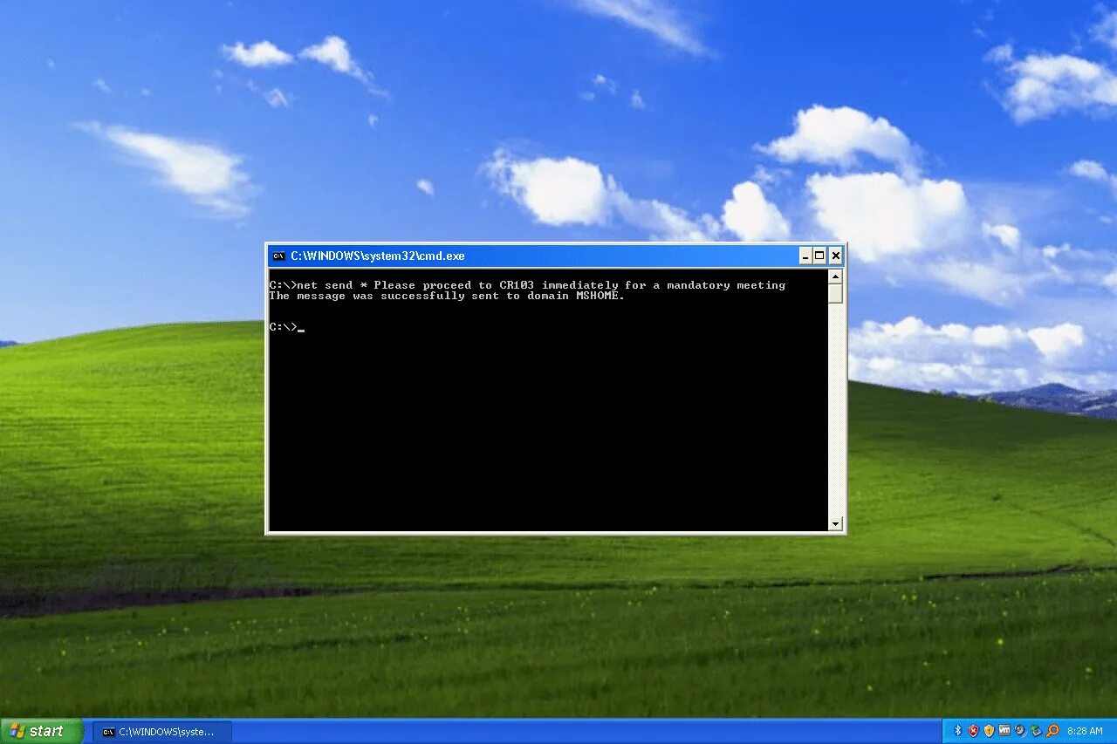The image size is (1117, 744).
Task: Click the Bluetooth tray icon
Action: click(x=958, y=731)
